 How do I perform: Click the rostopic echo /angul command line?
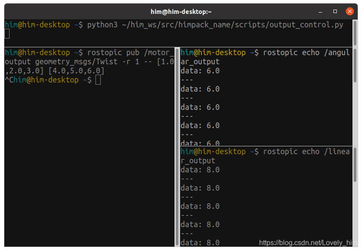(x=265, y=53)
